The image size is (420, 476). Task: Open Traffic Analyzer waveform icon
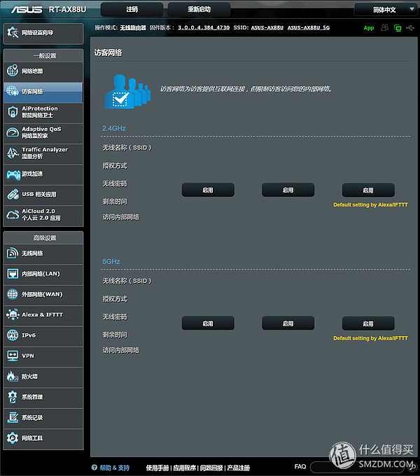pyautogui.click(x=13, y=153)
